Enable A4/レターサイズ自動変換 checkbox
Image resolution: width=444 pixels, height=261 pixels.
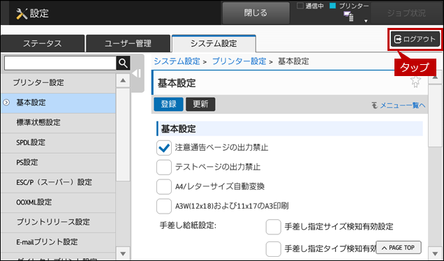pos(163,186)
